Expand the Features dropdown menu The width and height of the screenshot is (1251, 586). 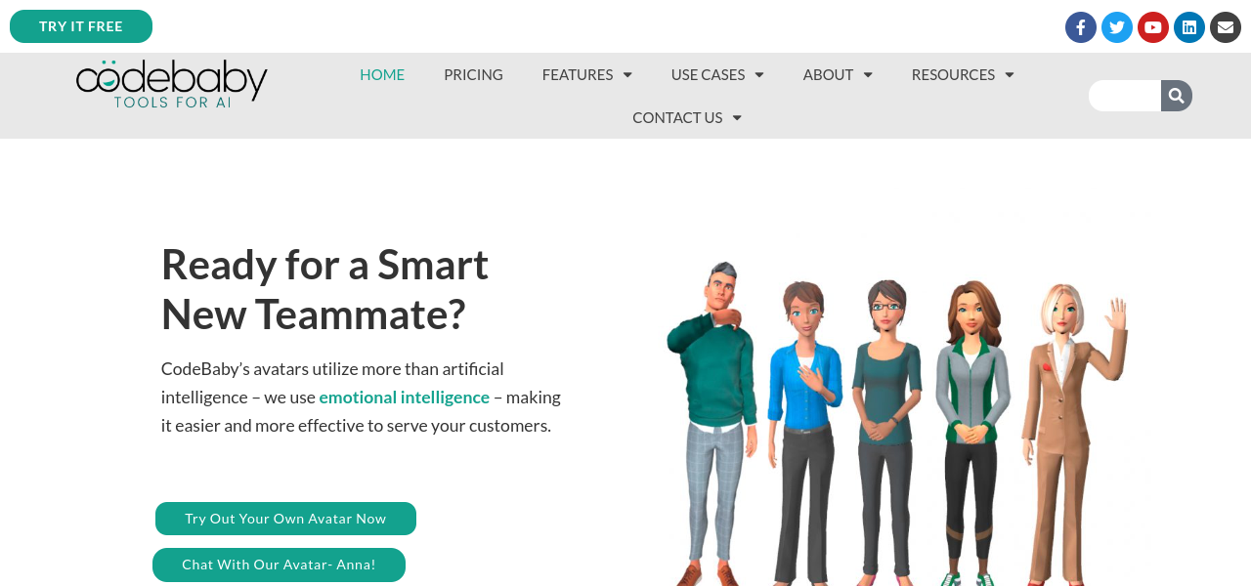tap(587, 74)
